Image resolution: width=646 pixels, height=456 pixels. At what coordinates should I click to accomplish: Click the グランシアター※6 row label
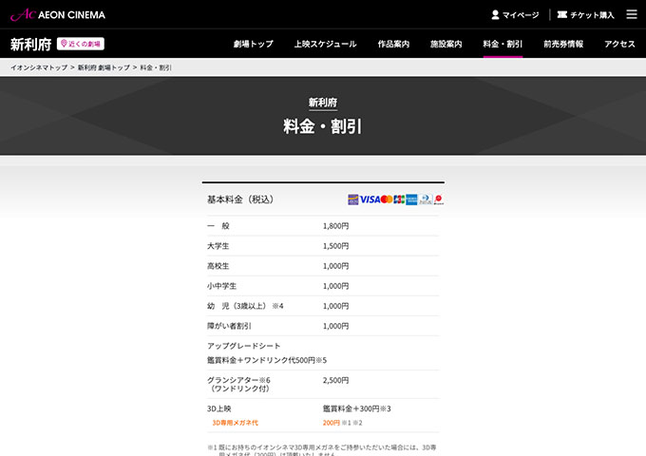pos(238,384)
